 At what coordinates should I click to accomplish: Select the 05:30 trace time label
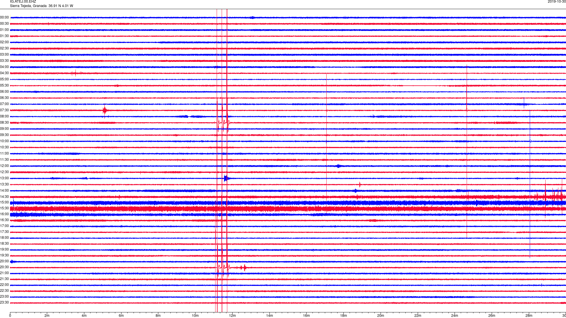4,85
